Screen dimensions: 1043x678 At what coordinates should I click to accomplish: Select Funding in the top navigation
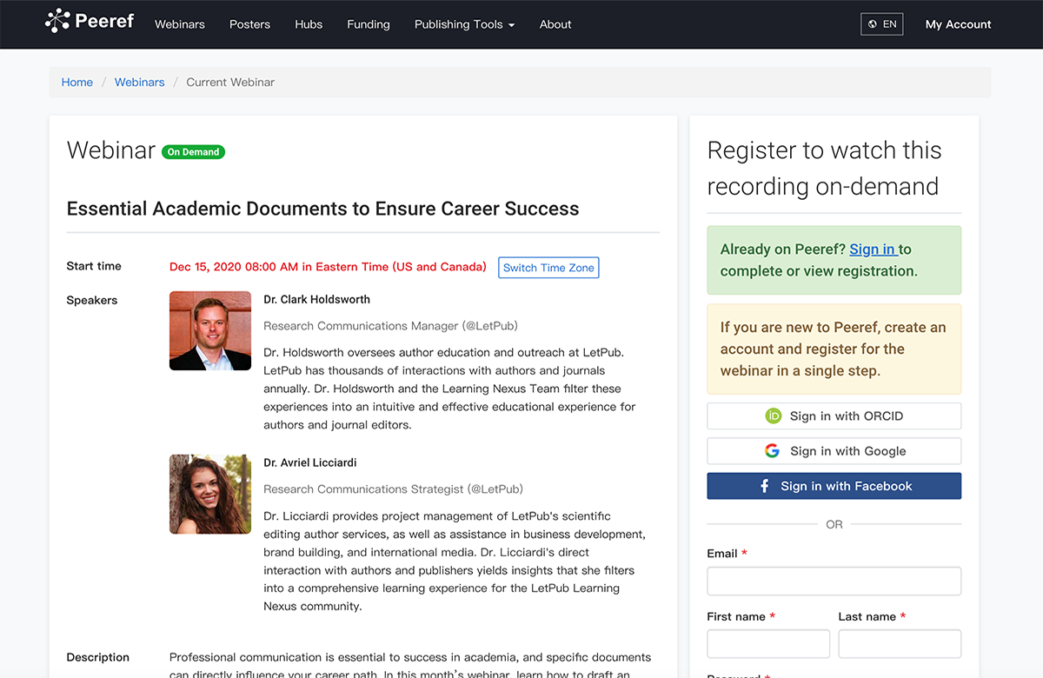tap(369, 24)
